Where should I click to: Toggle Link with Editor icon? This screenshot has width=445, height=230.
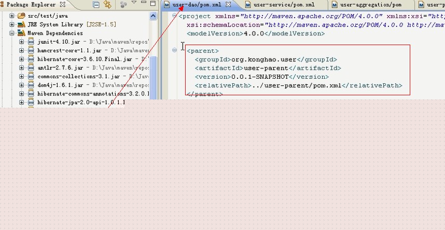[x=107, y=5]
